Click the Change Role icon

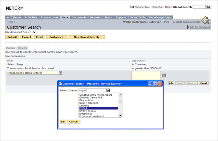point(132,7)
